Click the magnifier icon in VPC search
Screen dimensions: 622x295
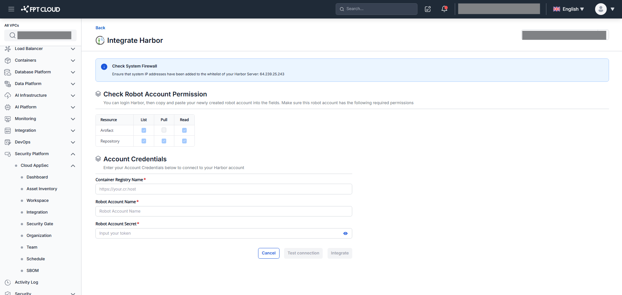click(12, 35)
